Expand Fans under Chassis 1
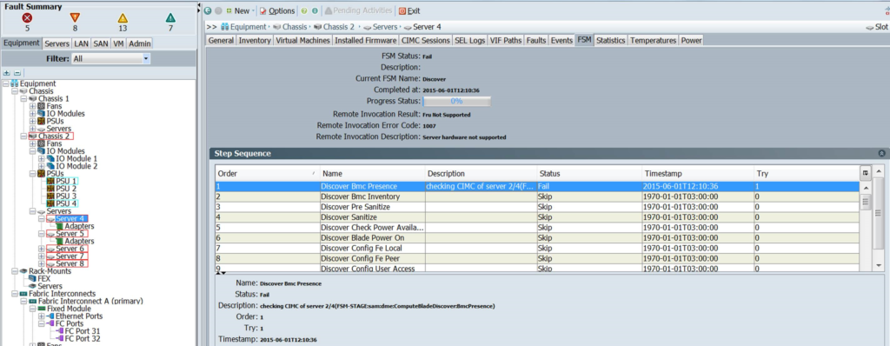 coord(32,106)
